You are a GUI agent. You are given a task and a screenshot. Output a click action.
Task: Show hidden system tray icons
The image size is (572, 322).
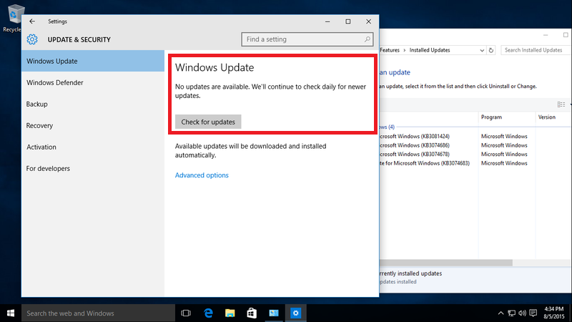500,313
